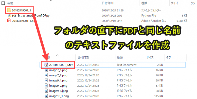Open the 20180319001_1 folder icon
197x99 pixels.
tap(9, 10)
